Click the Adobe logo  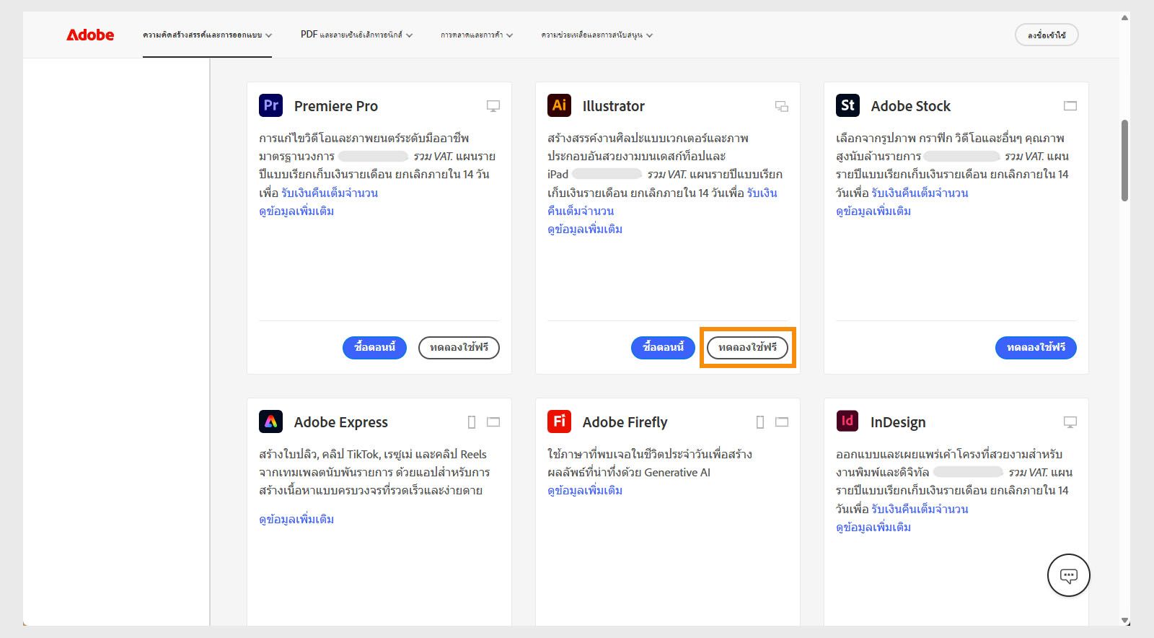90,35
